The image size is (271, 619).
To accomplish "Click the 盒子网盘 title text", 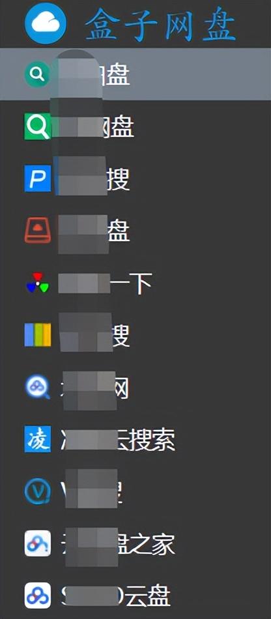I will [160, 25].
